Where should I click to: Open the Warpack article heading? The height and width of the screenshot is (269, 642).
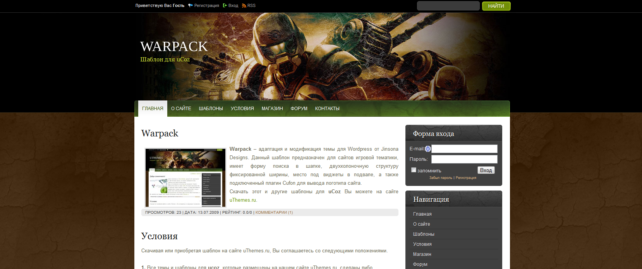pos(160,133)
